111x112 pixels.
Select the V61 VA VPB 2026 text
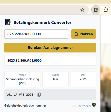click(20, 95)
